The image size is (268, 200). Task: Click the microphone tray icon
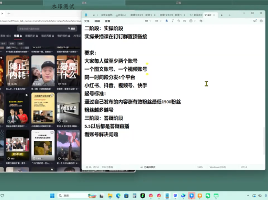266,196
